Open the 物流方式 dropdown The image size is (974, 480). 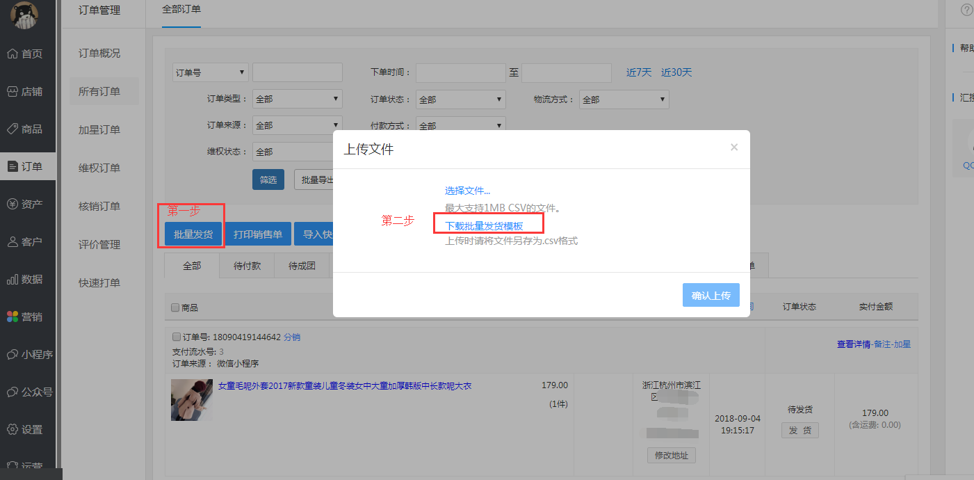pyautogui.click(x=624, y=99)
